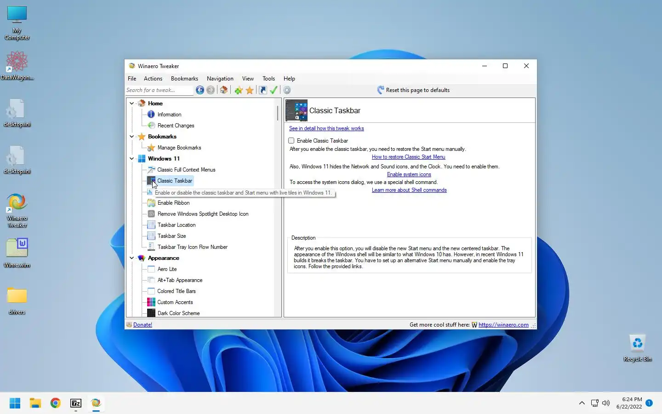Click the green checkmark toolbar icon
The height and width of the screenshot is (414, 662).
274,90
